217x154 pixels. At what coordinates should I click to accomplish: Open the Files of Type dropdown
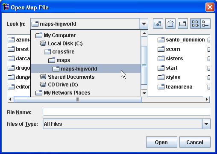point(206,124)
